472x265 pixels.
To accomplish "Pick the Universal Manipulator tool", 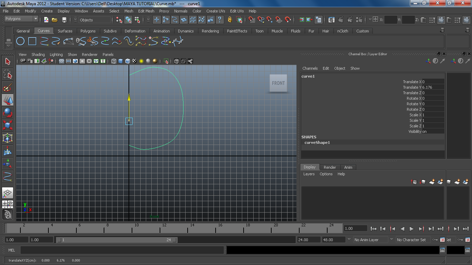I will (x=8, y=138).
